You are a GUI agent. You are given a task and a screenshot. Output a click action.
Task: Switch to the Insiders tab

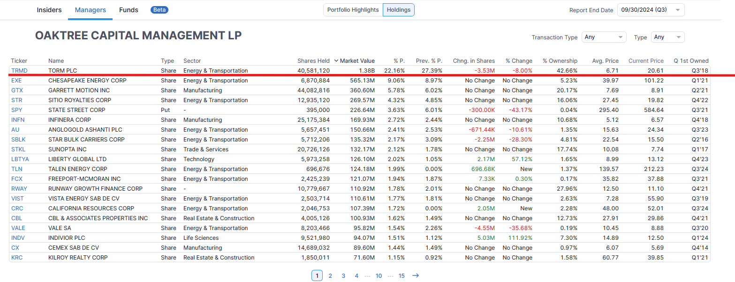49,10
